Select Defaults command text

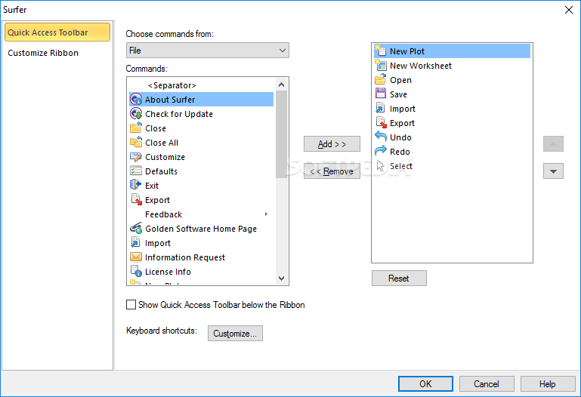(x=161, y=171)
